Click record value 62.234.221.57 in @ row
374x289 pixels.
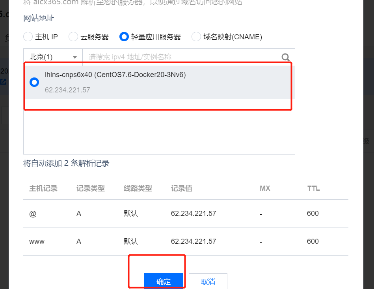click(194, 213)
